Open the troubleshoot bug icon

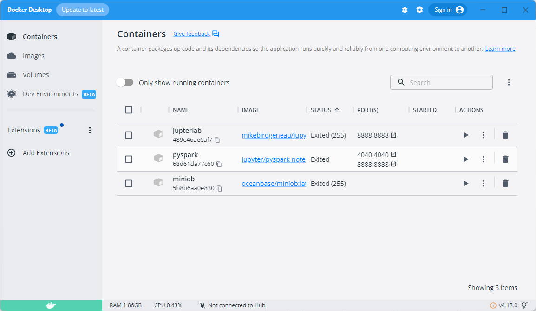pos(405,10)
